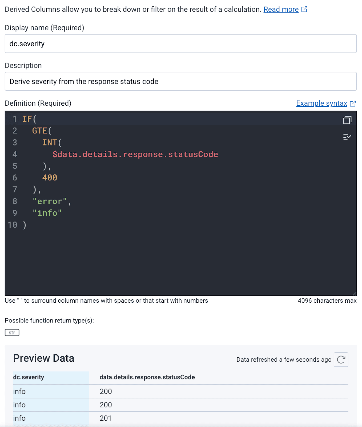Click the copy definition icon in the code editor

[x=347, y=120]
